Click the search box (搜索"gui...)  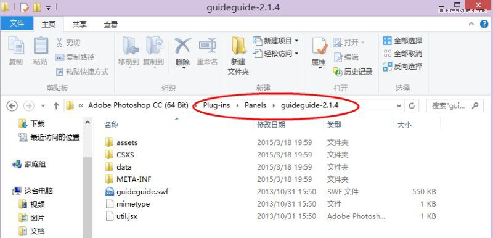click(x=454, y=105)
